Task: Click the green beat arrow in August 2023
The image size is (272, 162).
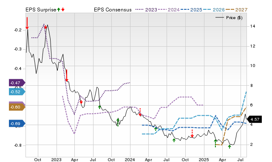Action: click(99, 107)
